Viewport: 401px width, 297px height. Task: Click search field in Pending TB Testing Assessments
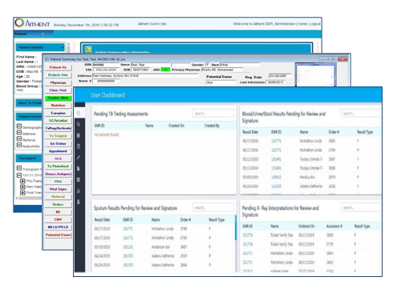pos(213,114)
